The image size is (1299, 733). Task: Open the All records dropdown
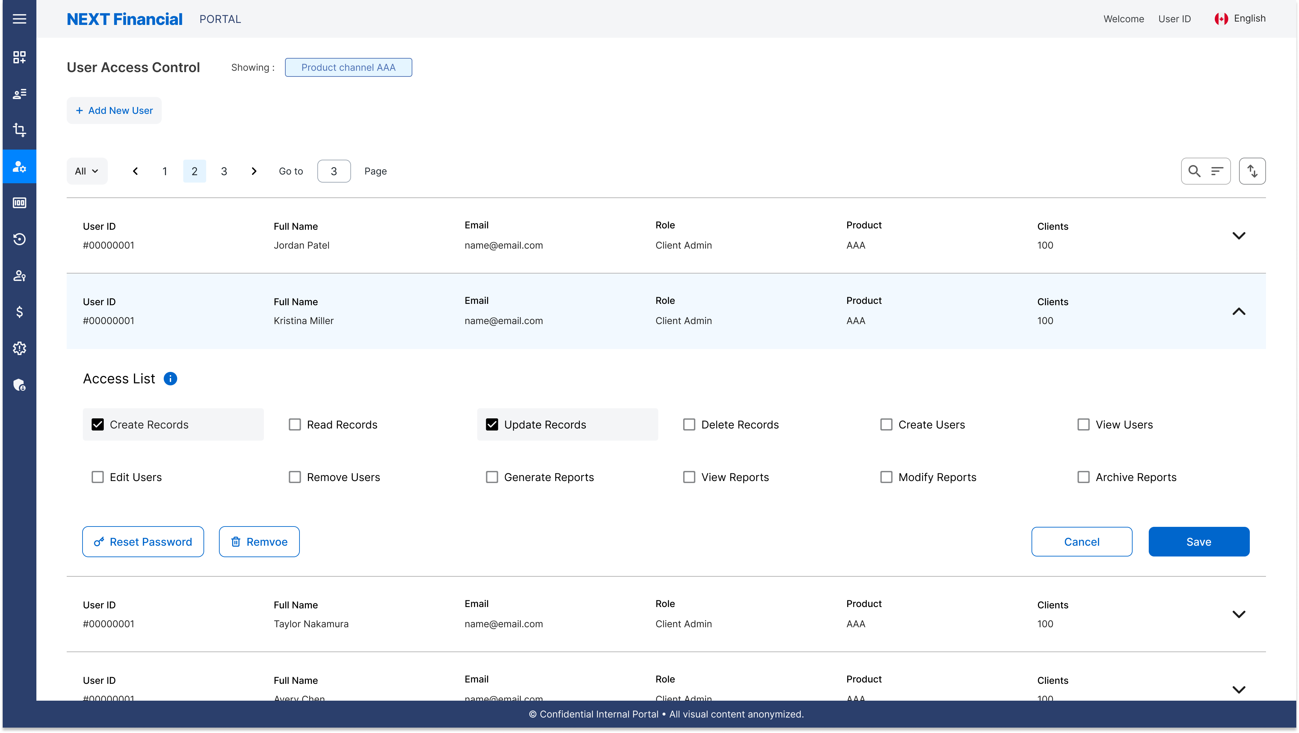point(86,171)
